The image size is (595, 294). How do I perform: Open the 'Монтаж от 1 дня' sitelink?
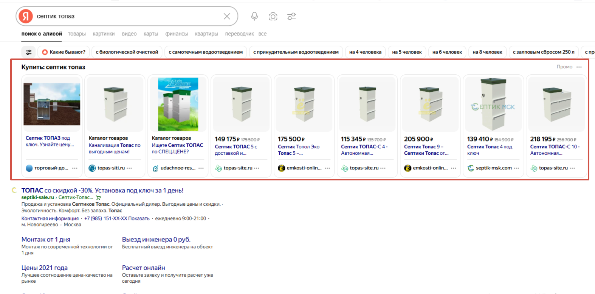tap(46, 239)
